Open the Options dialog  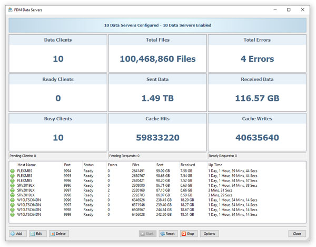(x=210, y=234)
